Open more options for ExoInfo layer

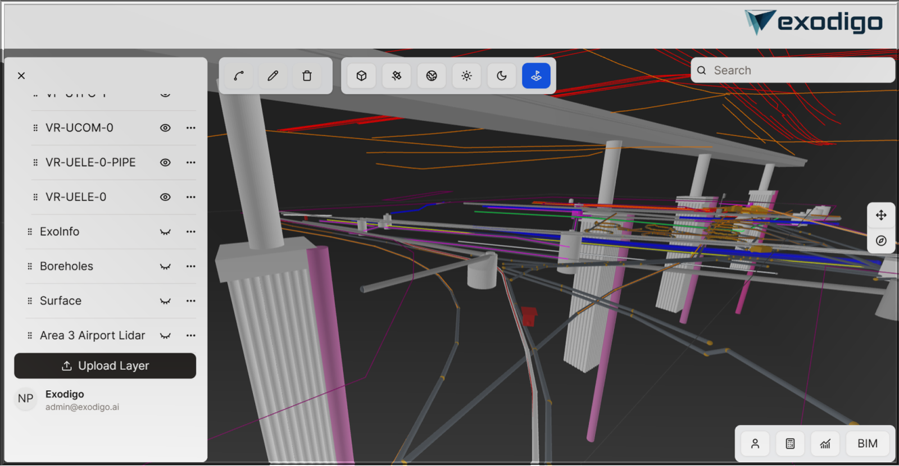tap(191, 232)
